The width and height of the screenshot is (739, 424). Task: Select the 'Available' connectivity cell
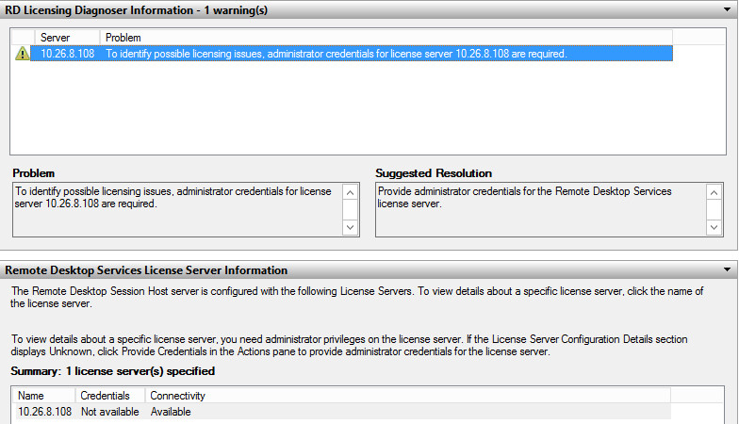click(x=171, y=412)
